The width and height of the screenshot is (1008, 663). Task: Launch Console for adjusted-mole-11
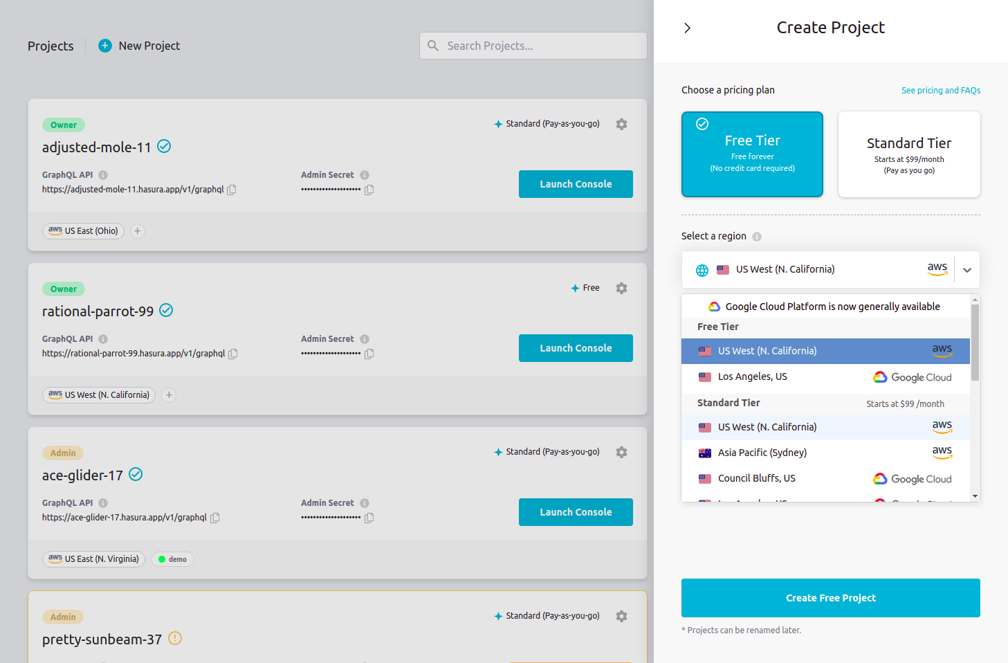pyautogui.click(x=576, y=183)
